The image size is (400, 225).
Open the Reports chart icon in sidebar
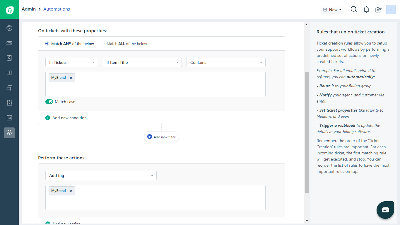tap(9, 118)
